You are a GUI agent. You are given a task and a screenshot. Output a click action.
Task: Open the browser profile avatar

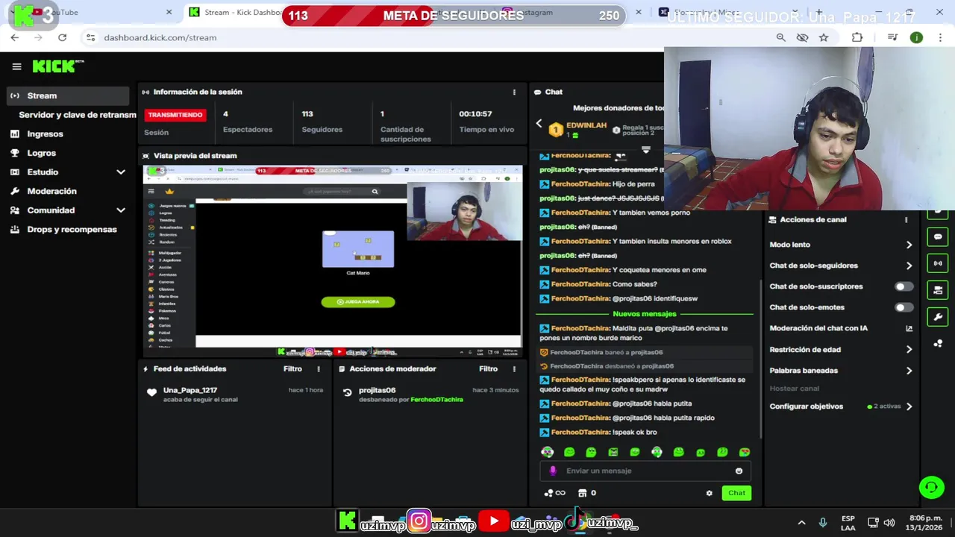[916, 37]
